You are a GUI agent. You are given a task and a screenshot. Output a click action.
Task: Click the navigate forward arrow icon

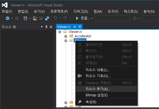[17, 18]
